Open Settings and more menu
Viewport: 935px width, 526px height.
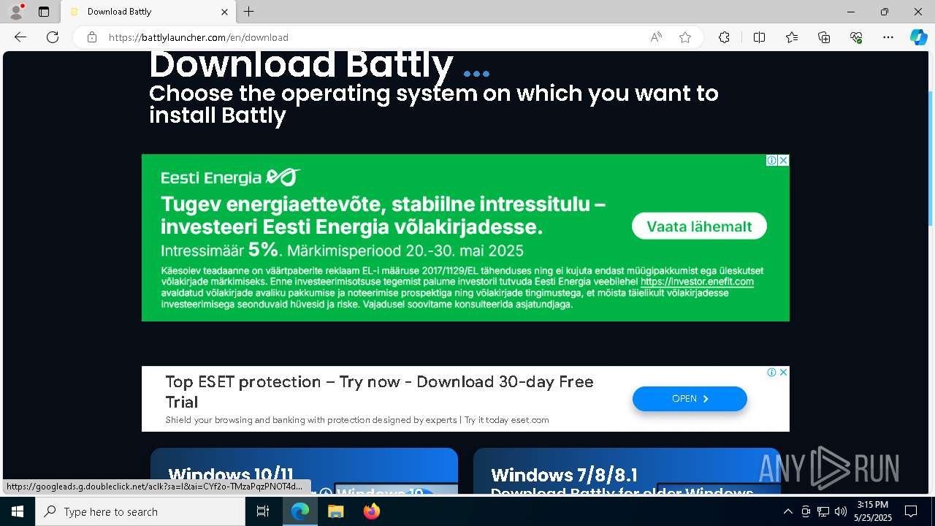(888, 37)
